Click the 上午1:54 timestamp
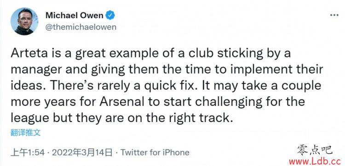 click(x=28, y=152)
